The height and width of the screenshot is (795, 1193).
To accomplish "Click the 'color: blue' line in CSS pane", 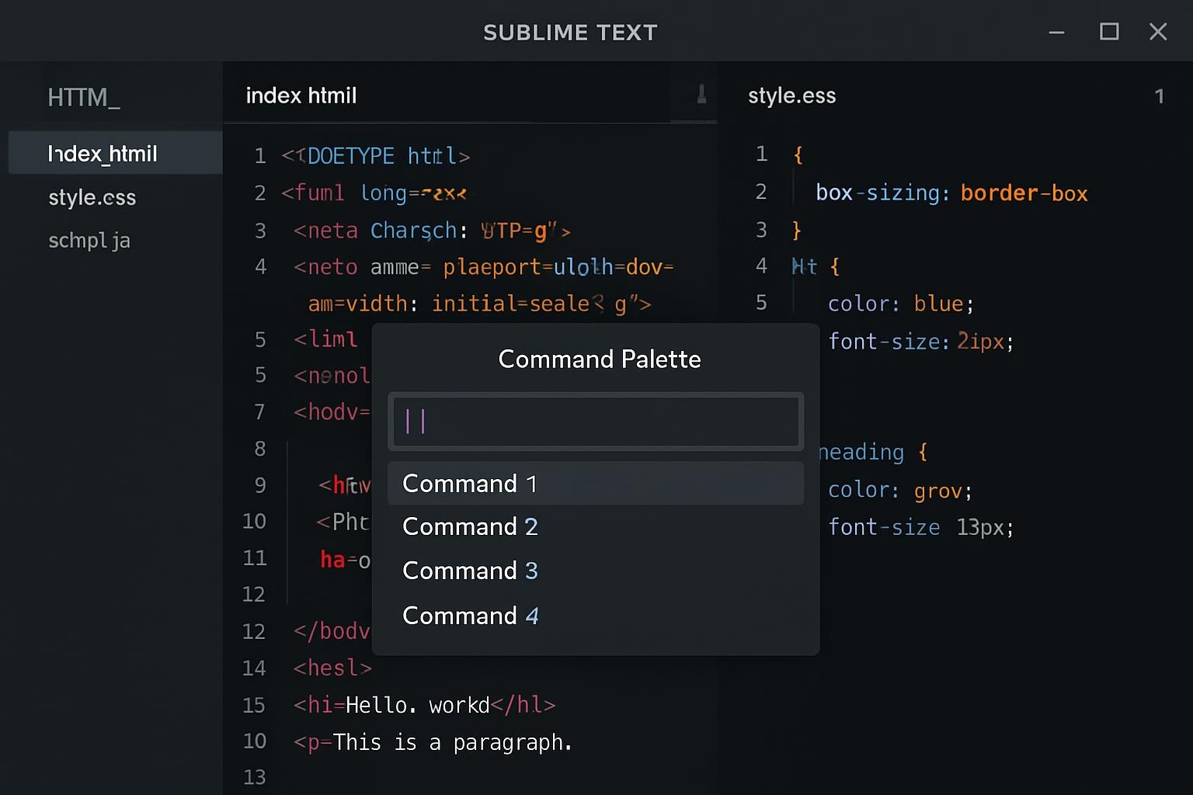I will point(900,304).
